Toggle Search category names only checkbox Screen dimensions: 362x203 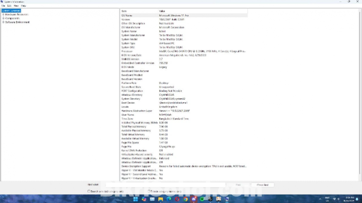click(x=149, y=191)
